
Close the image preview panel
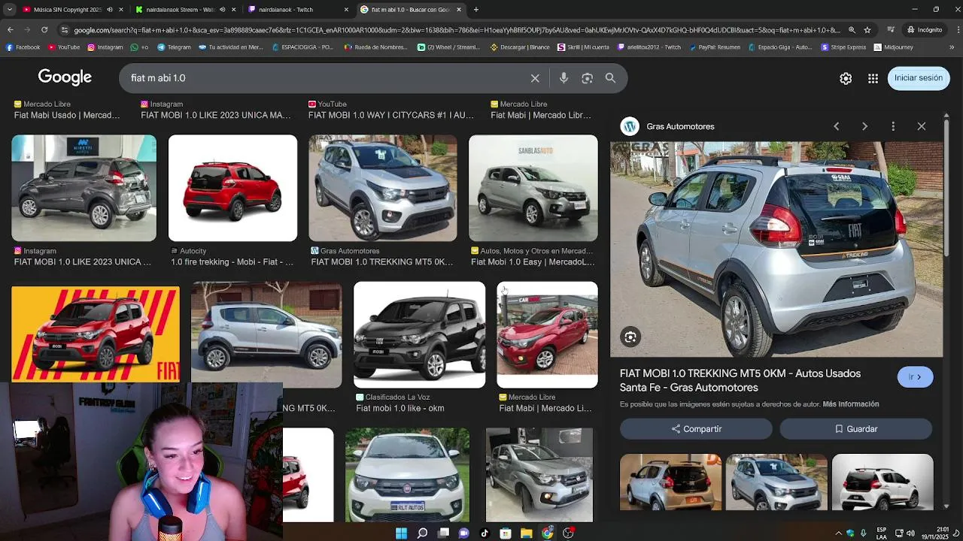click(922, 126)
